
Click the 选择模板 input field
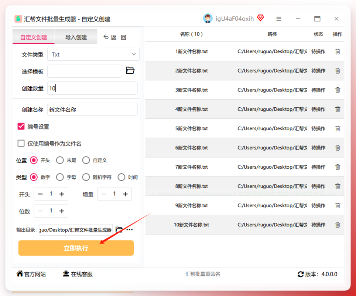point(85,71)
